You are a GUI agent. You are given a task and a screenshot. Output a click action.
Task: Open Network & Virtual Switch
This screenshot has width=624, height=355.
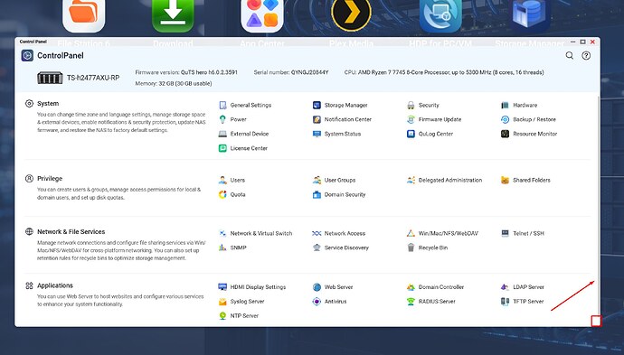pyautogui.click(x=256, y=233)
